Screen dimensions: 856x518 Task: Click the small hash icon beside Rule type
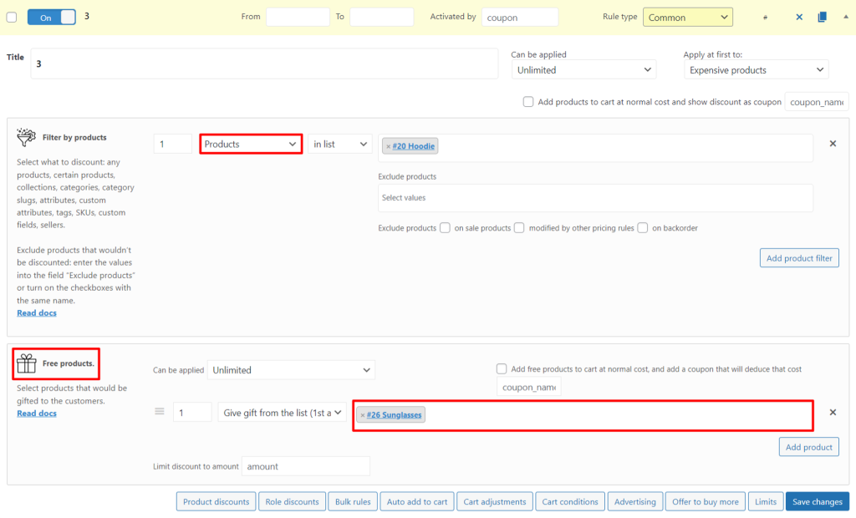[766, 18]
